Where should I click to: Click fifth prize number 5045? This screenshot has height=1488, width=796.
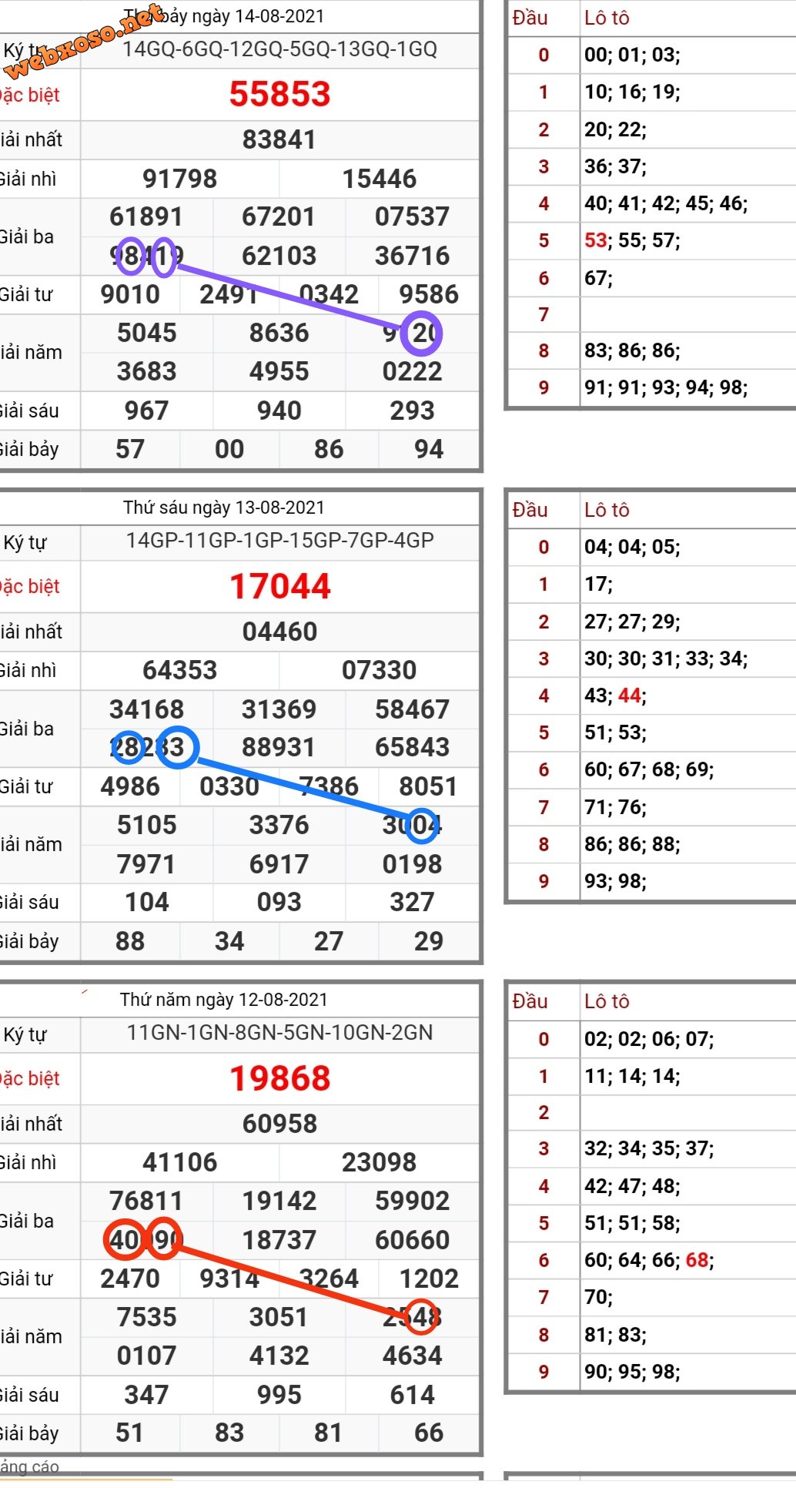[x=146, y=332]
